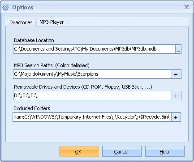Switch to the MP3-Player tab
194x162 pixels.
(52, 22)
